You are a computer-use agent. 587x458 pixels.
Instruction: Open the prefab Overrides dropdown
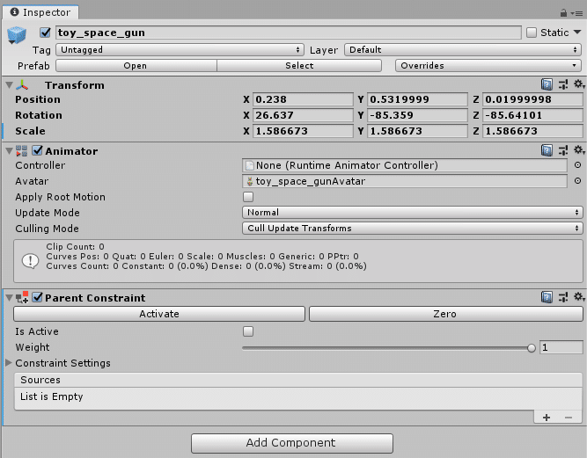488,65
